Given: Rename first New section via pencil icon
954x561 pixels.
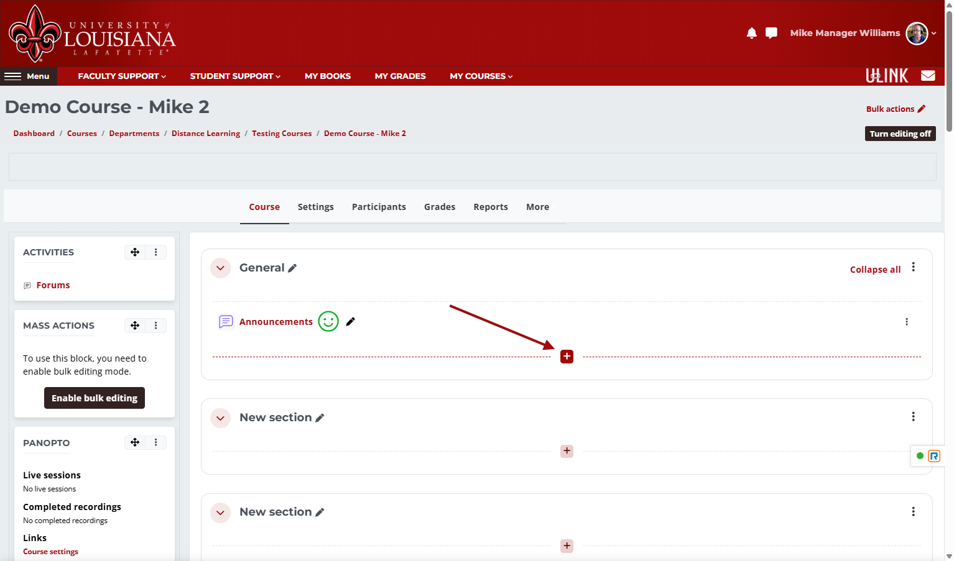Looking at the screenshot, I should point(320,418).
